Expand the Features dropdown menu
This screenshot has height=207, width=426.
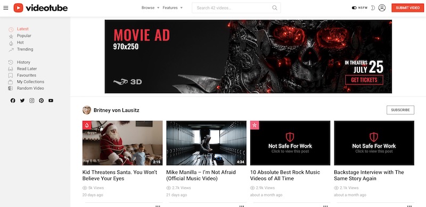173,8
